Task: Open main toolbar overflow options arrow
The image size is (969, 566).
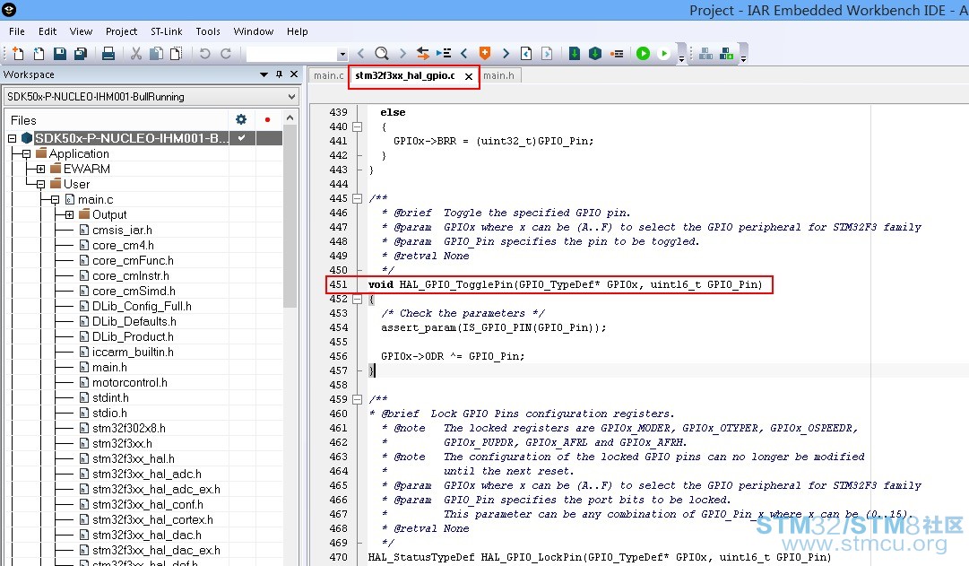Action: [x=681, y=59]
